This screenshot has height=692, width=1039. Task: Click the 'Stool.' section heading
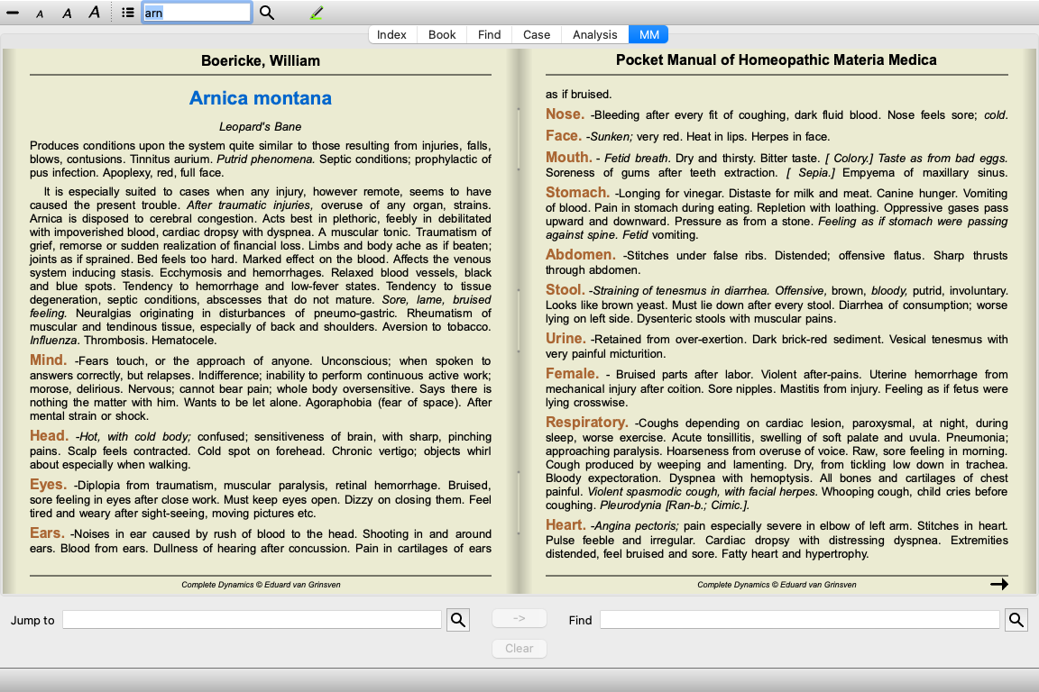point(565,289)
